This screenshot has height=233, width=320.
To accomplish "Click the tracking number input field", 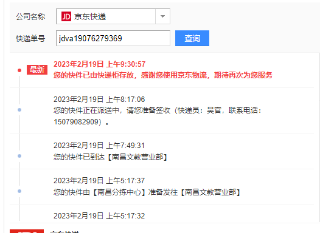I will [x=113, y=38].
